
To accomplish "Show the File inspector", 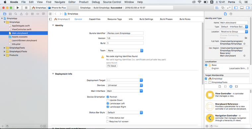I will click(225, 14).
